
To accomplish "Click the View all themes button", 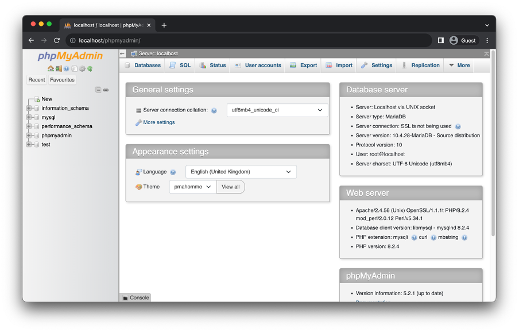I will 231,187.
